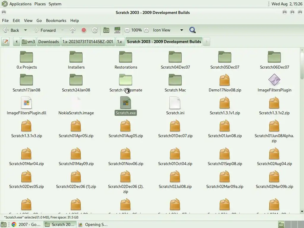Stop loading with the red stop icon

[83, 30]
